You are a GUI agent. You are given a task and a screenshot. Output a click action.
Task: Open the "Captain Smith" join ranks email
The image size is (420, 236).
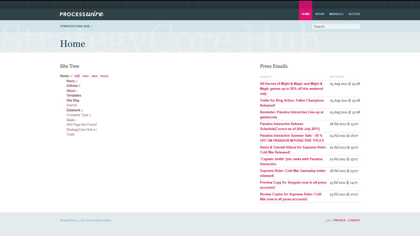click(x=291, y=162)
